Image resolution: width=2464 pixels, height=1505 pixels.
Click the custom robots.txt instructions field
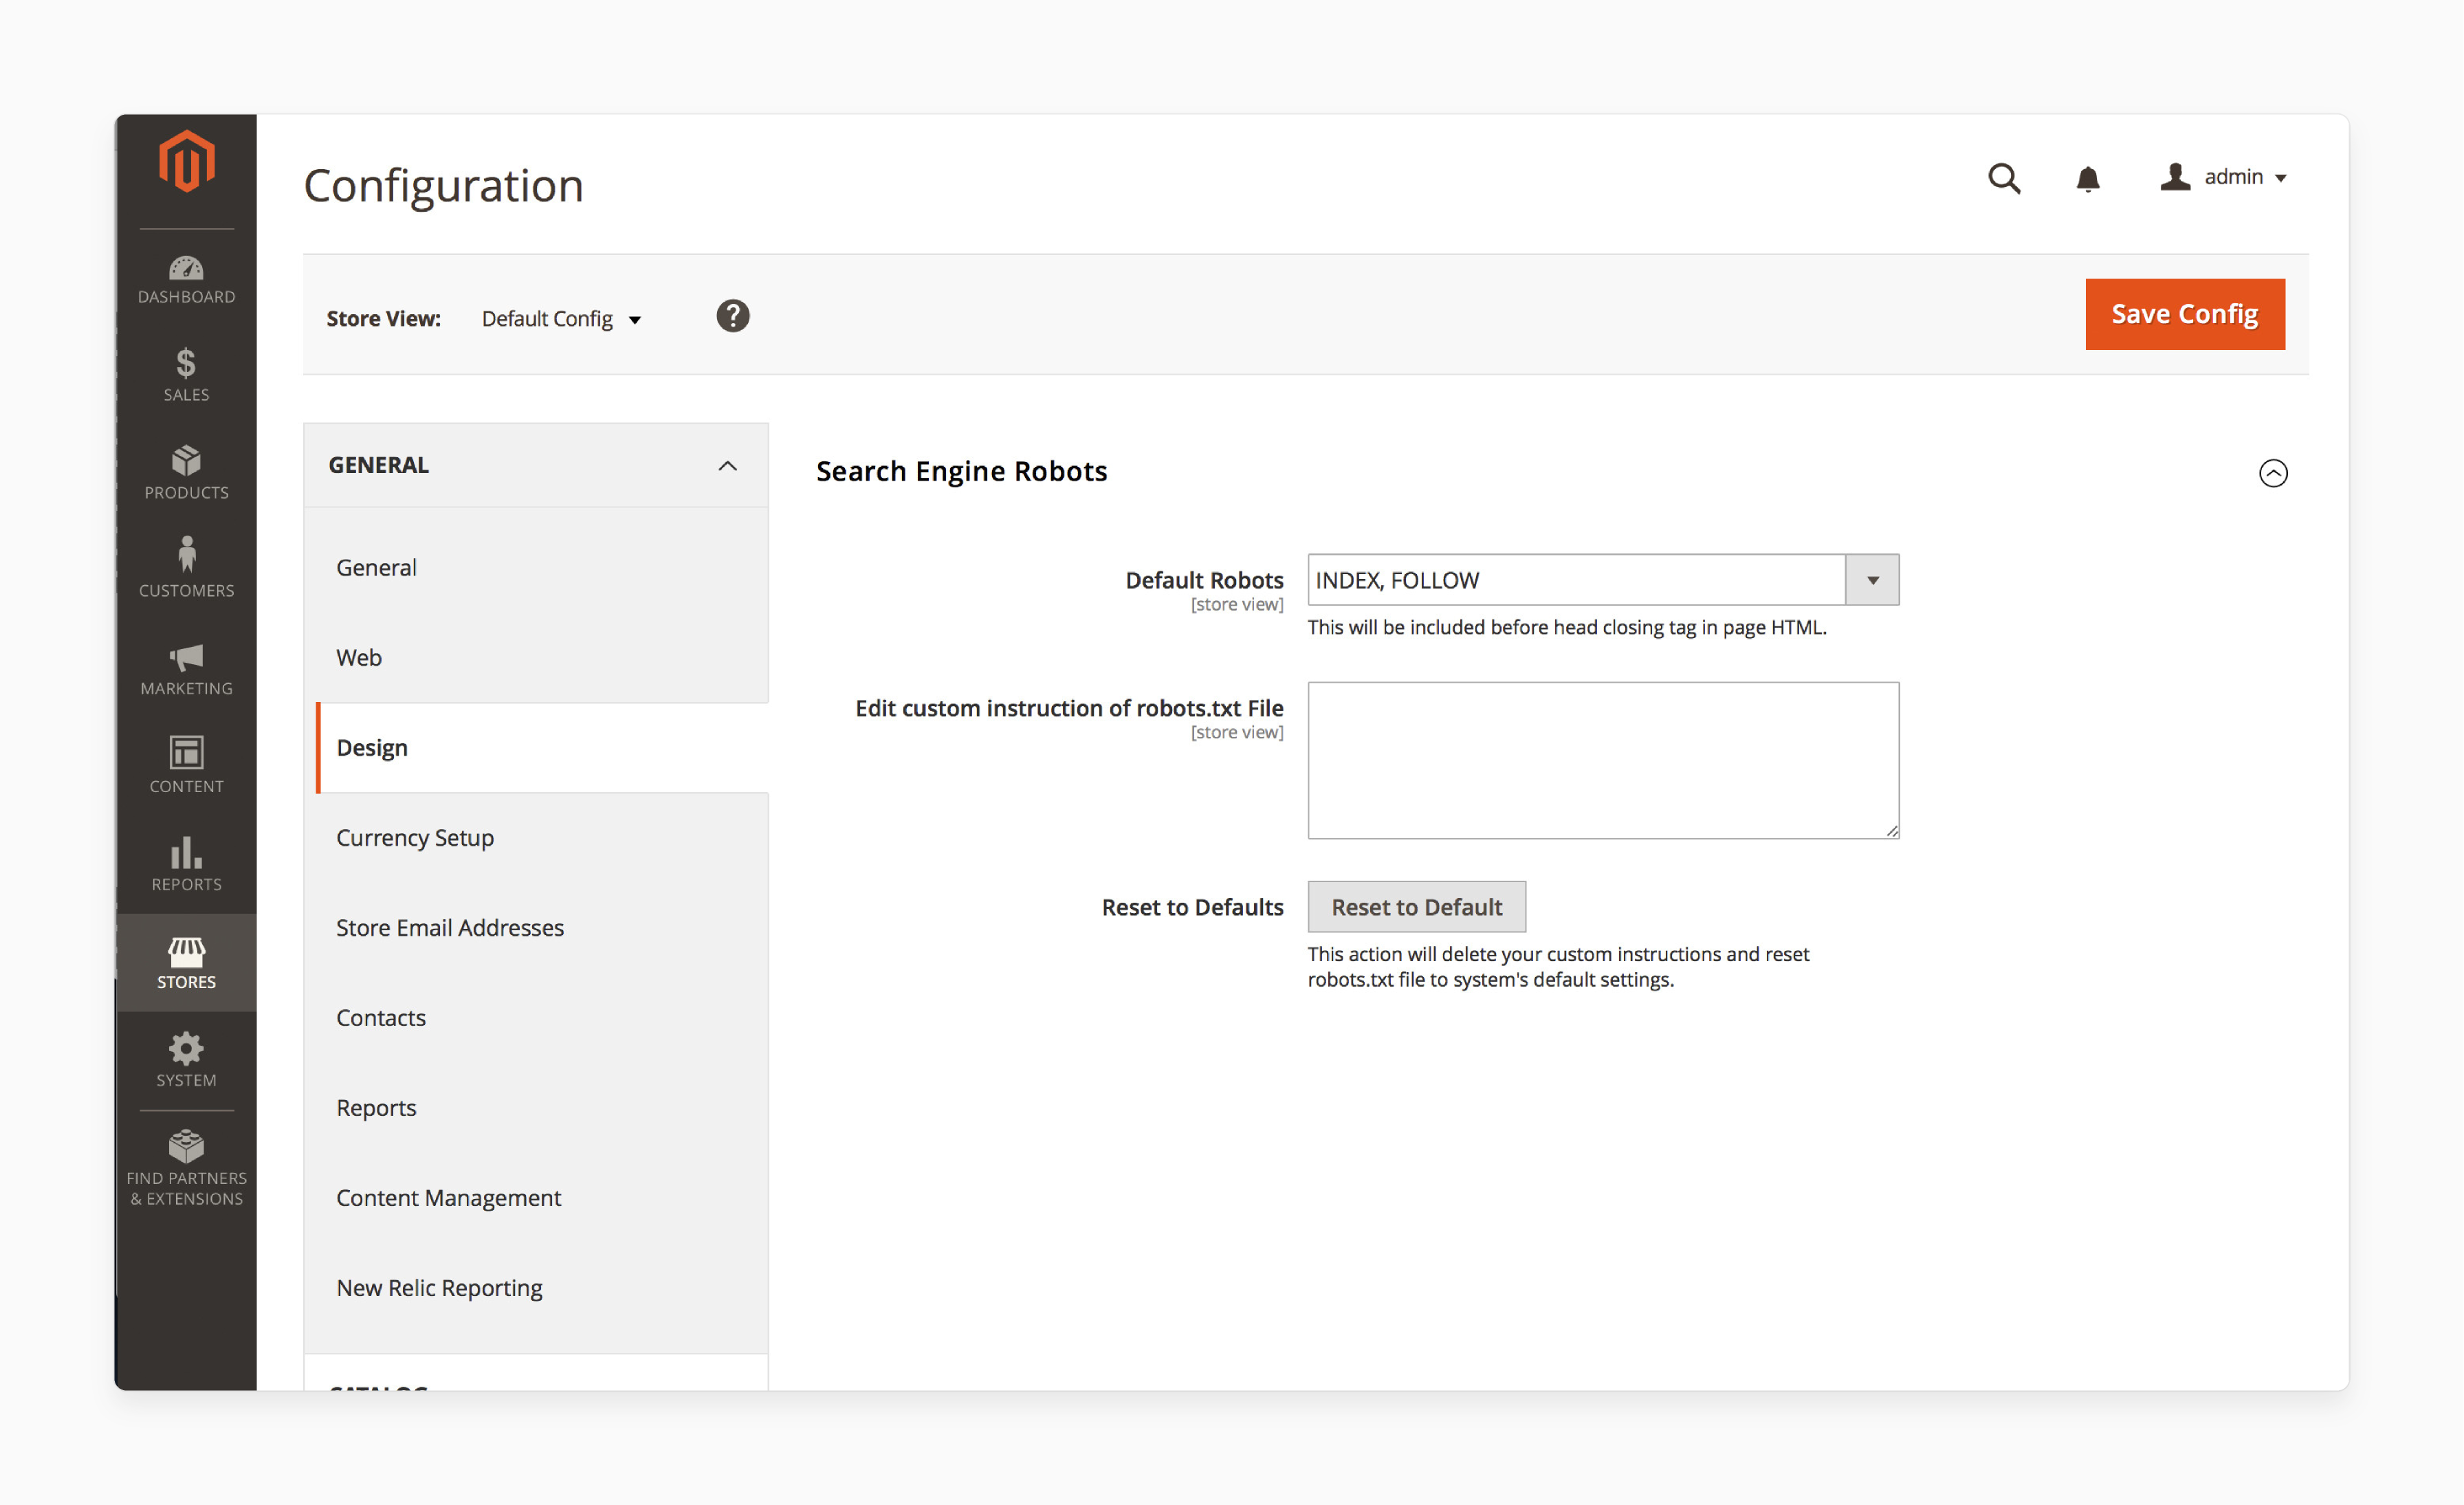pyautogui.click(x=1603, y=758)
